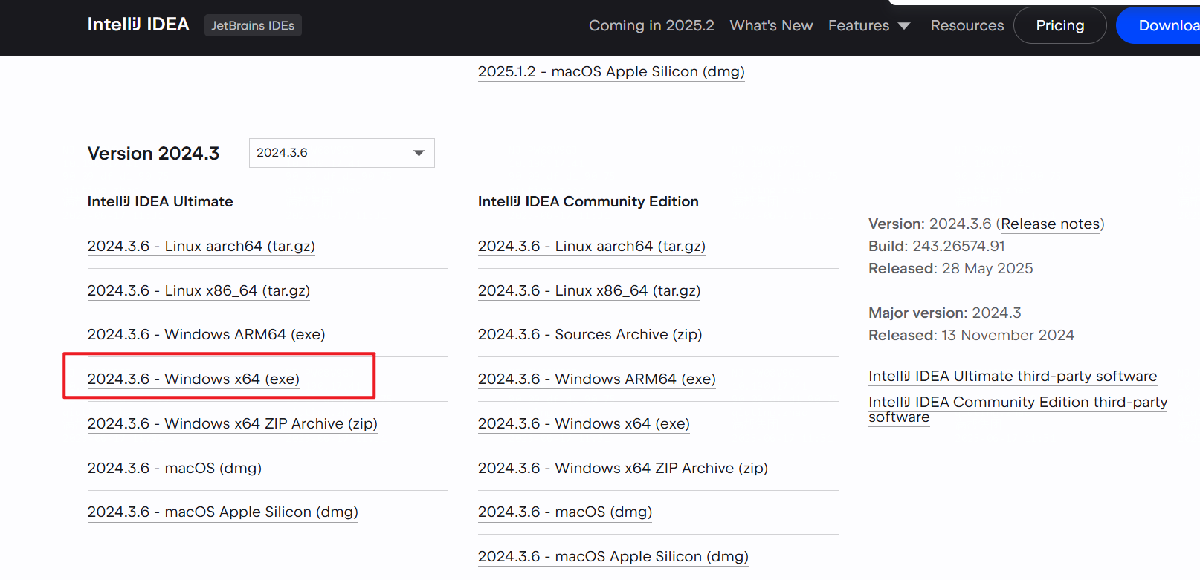Image resolution: width=1200 pixels, height=580 pixels.
Task: Download Community 2024.3.6 macOS dmg
Action: click(x=565, y=512)
